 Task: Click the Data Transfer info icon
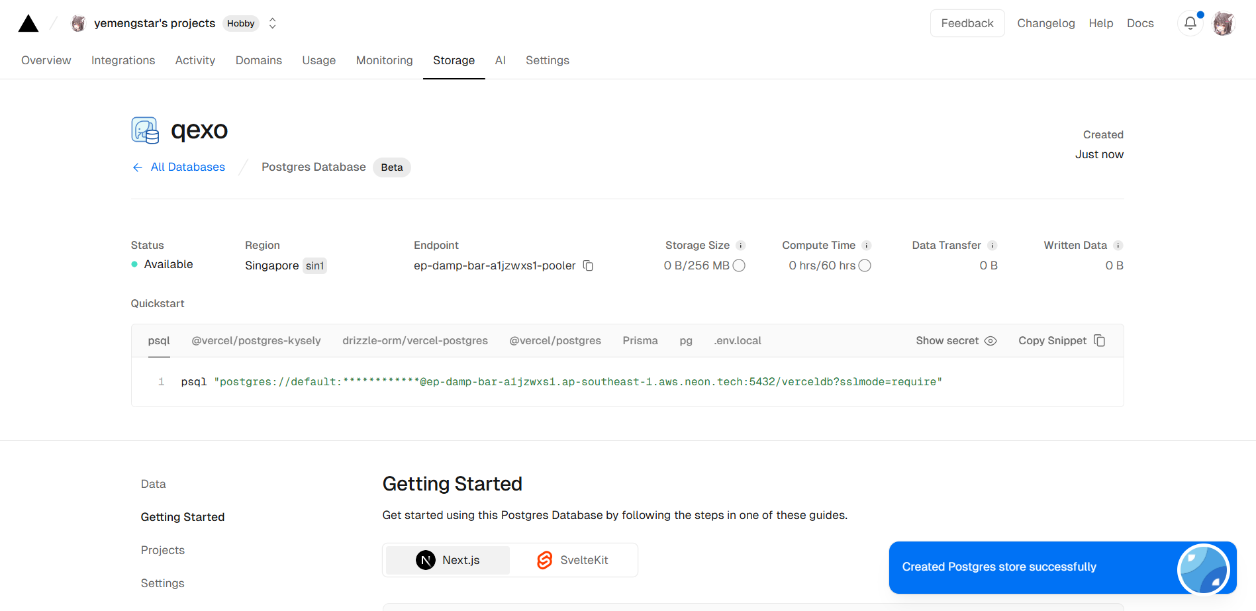[x=992, y=246]
